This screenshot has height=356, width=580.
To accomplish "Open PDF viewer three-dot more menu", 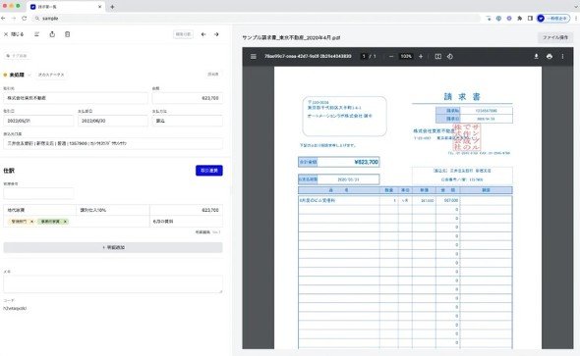I will [x=562, y=57].
